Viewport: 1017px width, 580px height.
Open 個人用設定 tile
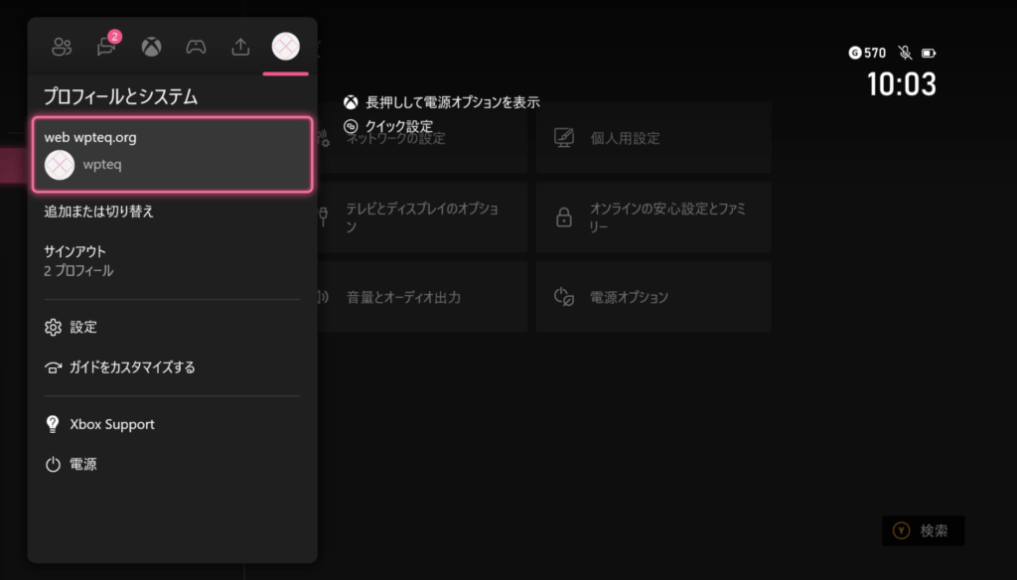tap(654, 137)
